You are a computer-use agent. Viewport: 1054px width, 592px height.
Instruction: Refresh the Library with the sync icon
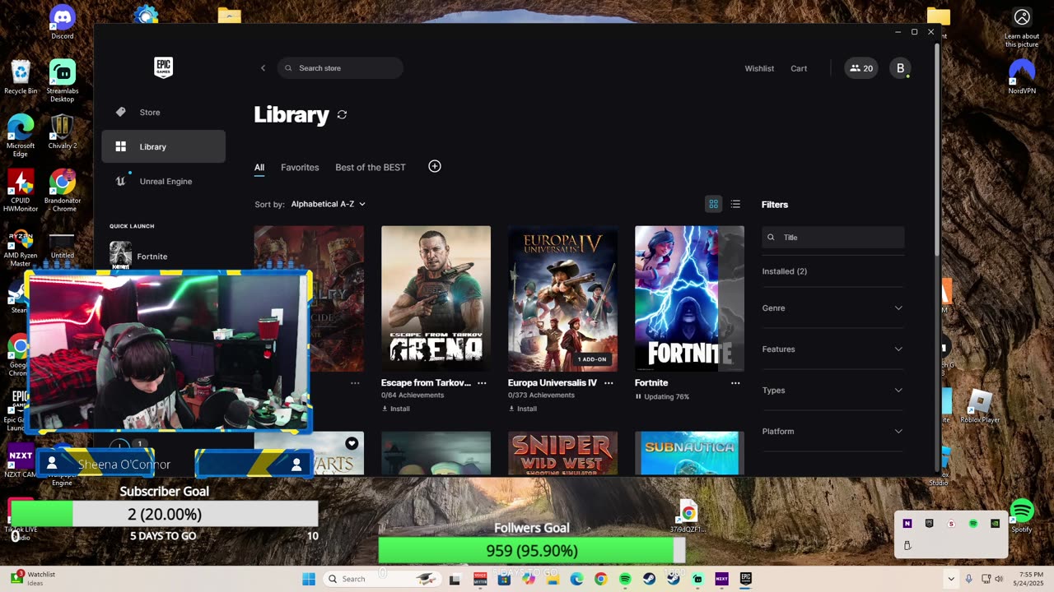coord(342,114)
